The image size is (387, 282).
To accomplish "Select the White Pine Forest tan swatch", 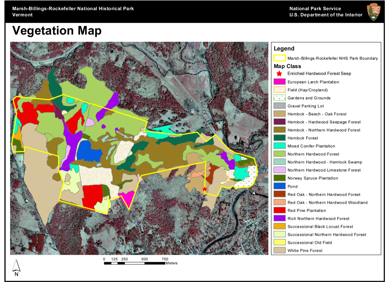I will tap(279, 250).
